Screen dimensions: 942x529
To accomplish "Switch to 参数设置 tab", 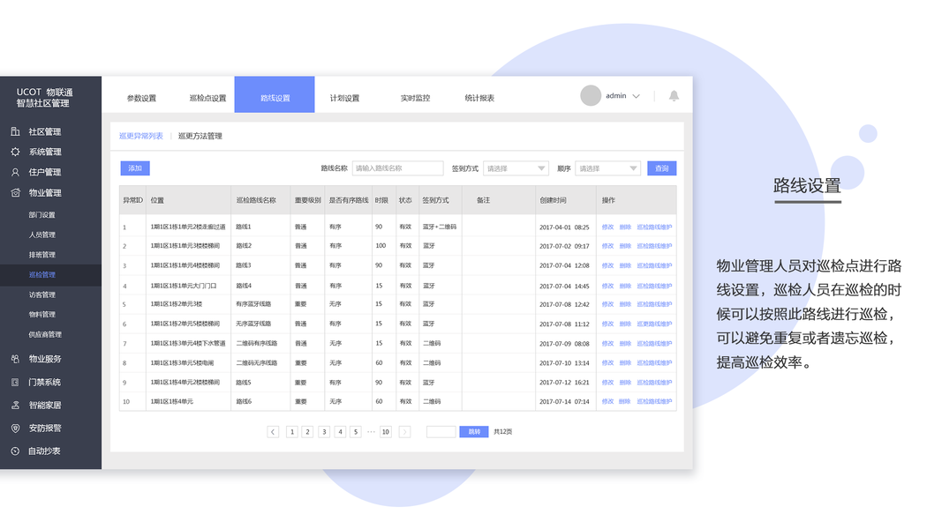I will [x=142, y=98].
